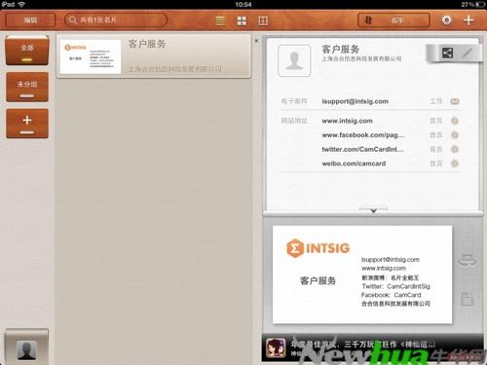Open www.intsig.com website link
The height and width of the screenshot is (365, 487).
coord(347,121)
